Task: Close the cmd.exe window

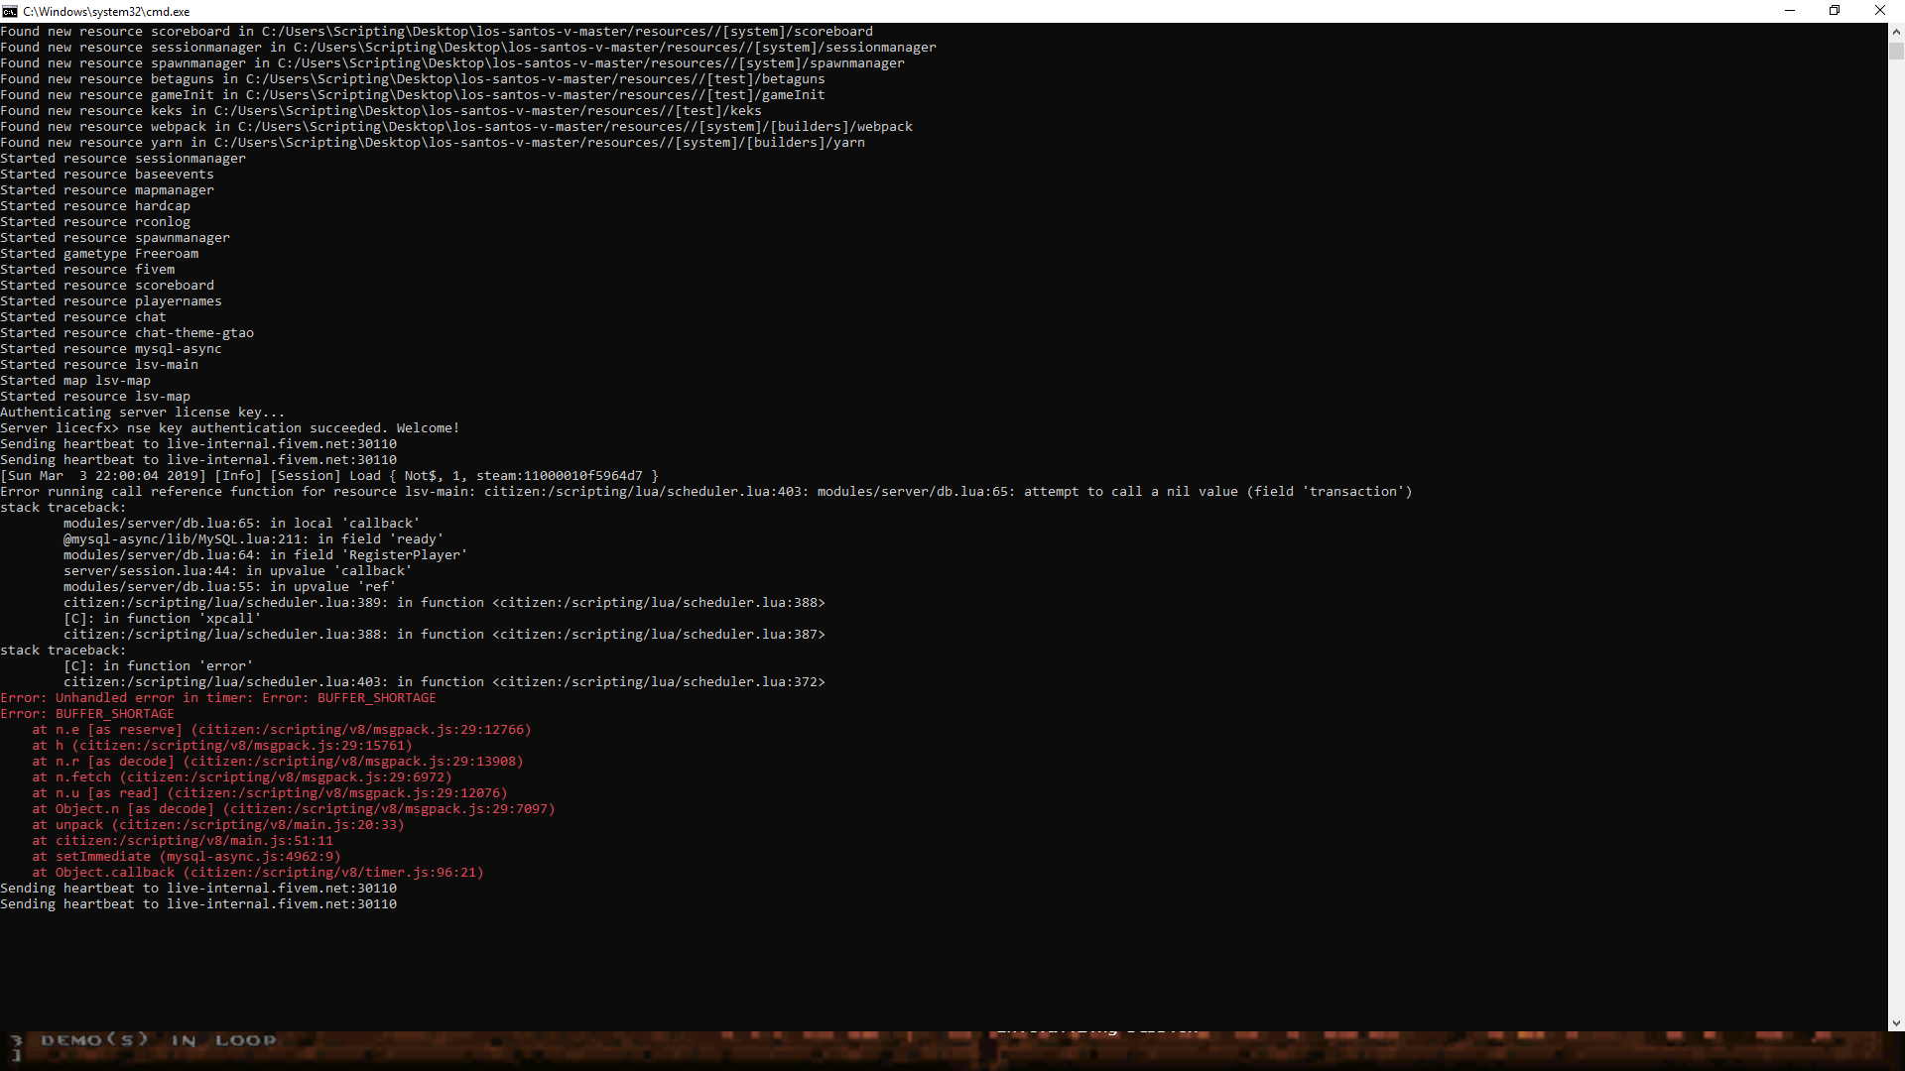Action: click(1880, 11)
